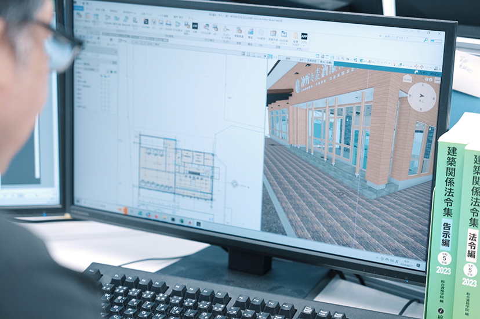Open the 管理フォルダ folder icon
This screenshot has height=319, width=480.
[x=296, y=36]
